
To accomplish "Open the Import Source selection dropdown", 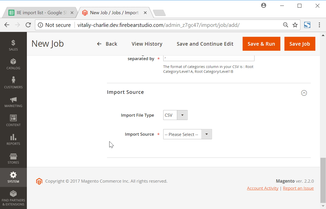I will tap(206, 134).
